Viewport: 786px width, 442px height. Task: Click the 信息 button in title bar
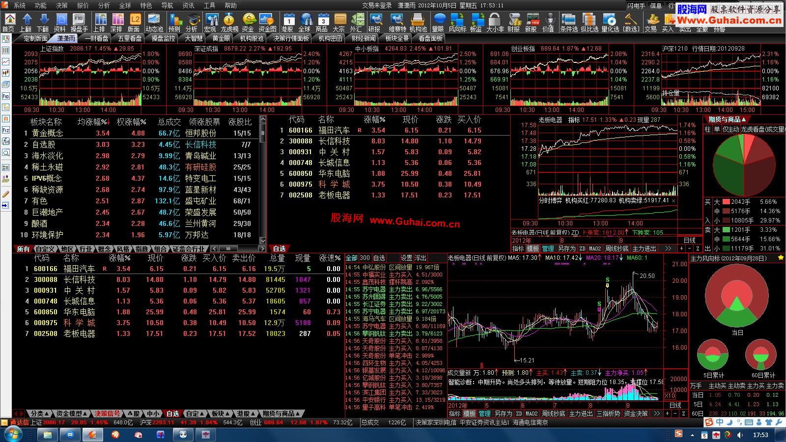point(656,5)
